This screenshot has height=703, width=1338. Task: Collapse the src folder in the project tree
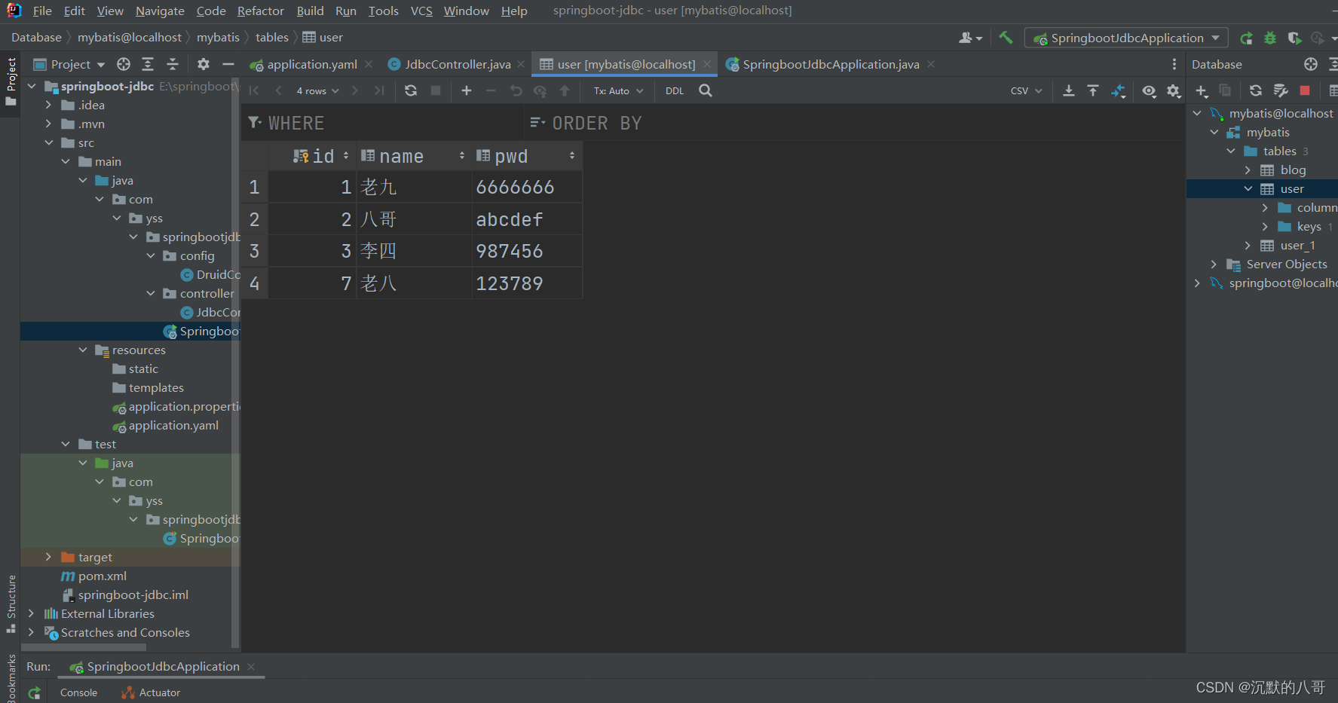[x=50, y=142]
